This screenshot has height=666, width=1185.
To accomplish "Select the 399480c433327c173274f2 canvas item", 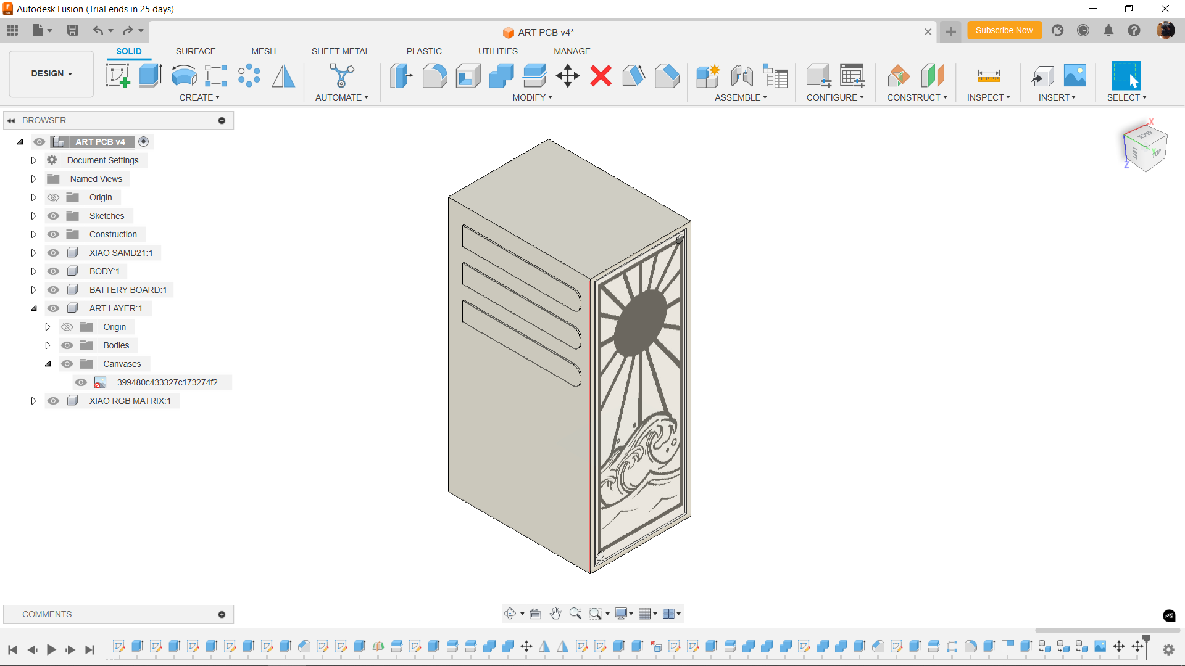I will pos(171,382).
